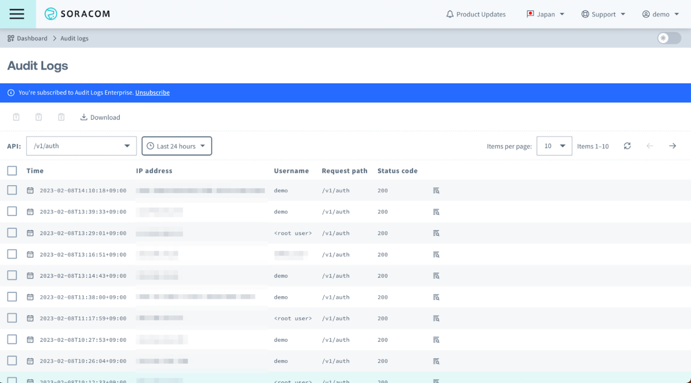Expand the API /v1/auth dropdown
This screenshot has height=383, width=691.
click(x=81, y=146)
